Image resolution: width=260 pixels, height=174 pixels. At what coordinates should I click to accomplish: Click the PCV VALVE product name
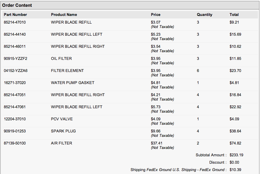62,119
